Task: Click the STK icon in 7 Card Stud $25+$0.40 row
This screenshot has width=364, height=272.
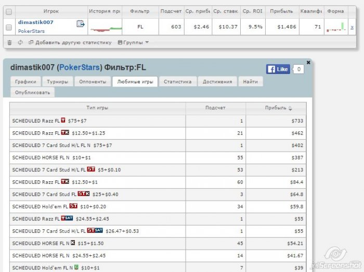Action: [84, 193]
